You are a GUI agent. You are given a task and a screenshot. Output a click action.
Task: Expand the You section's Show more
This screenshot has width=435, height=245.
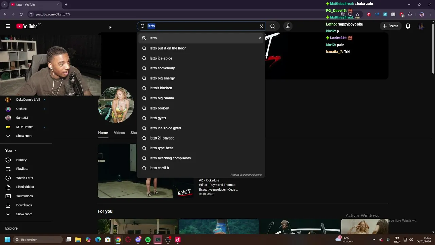(x=26, y=214)
